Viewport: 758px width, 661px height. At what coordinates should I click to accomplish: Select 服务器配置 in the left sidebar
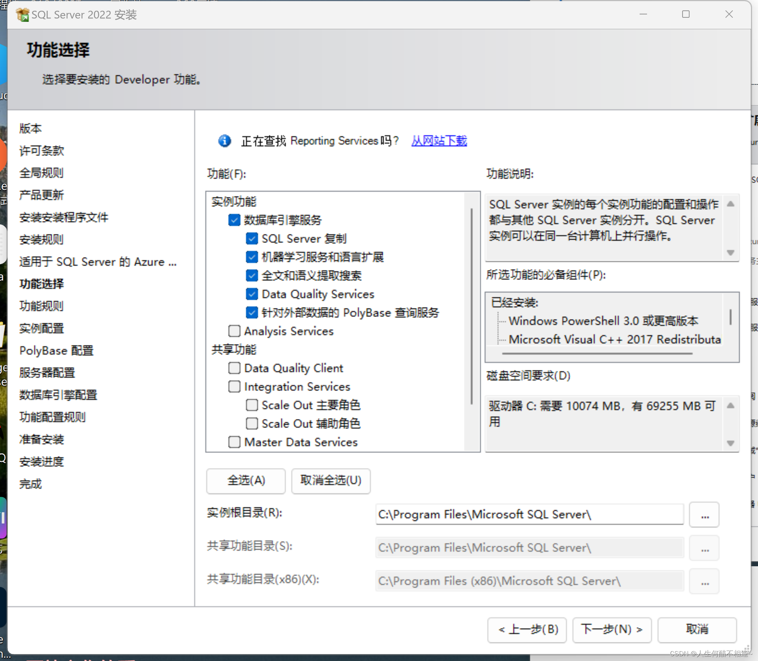[x=47, y=373]
